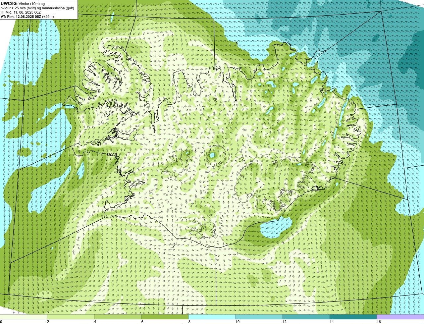The height and width of the screenshot is (324, 424).
Task: Click the pale 0–2 m/s legend swatch
Action: (24, 317)
